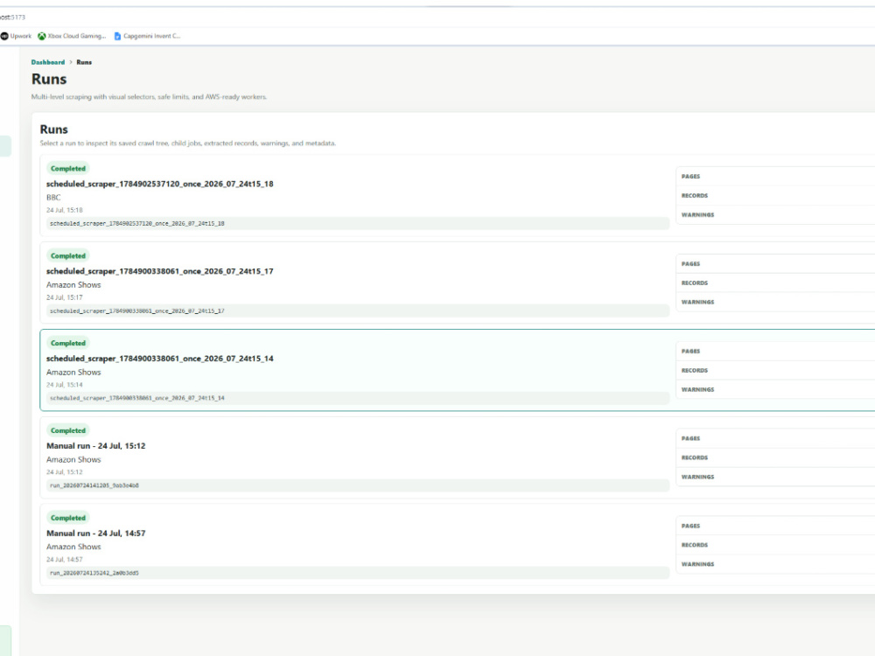875x656 pixels.
Task: Click Amazon Shows under 24t15_14 run
Action: click(73, 372)
